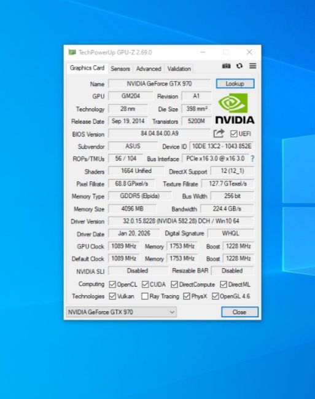
Task: Click the Technology value 28 nm
Action: pyautogui.click(x=128, y=109)
